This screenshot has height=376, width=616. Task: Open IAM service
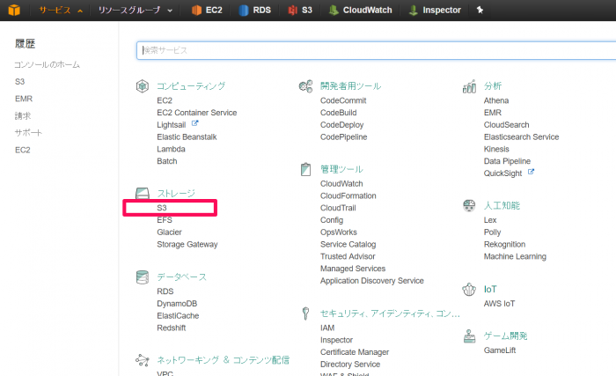pos(327,328)
